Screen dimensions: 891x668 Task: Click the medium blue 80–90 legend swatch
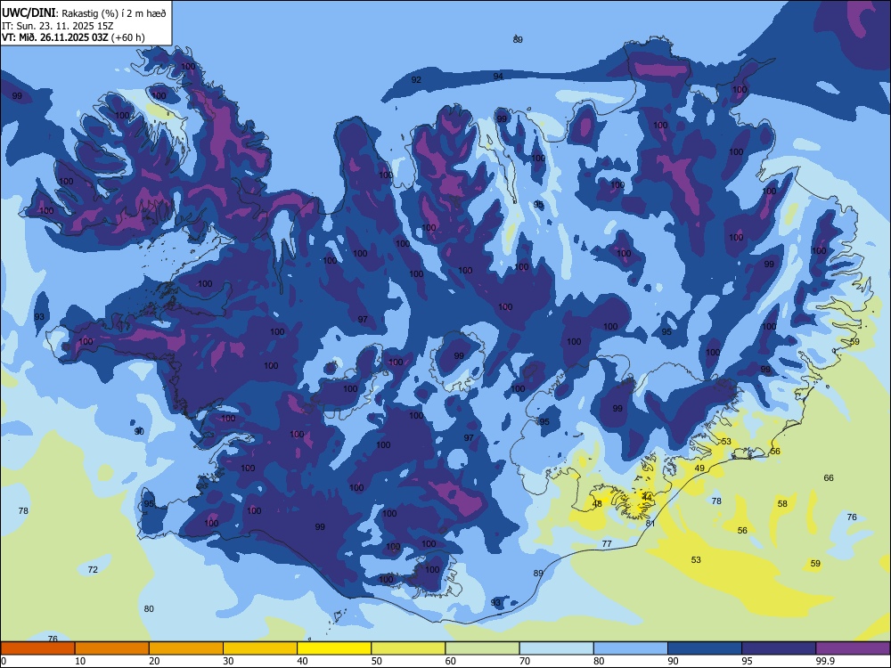(x=631, y=648)
